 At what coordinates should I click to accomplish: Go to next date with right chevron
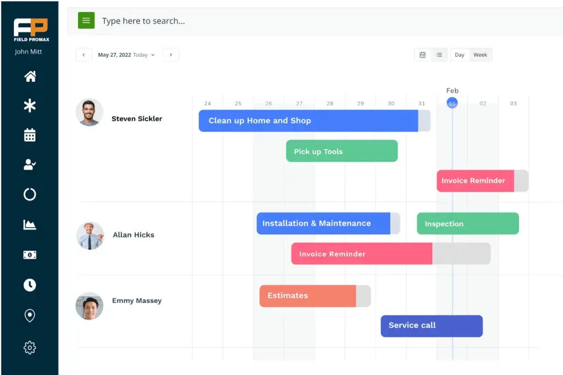[171, 55]
